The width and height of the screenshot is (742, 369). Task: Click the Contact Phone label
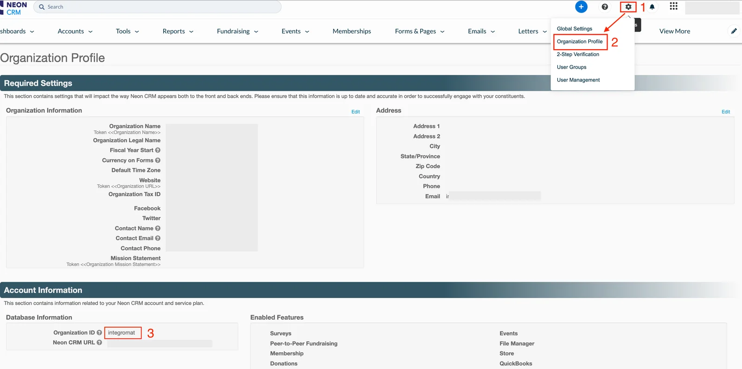pyautogui.click(x=141, y=248)
